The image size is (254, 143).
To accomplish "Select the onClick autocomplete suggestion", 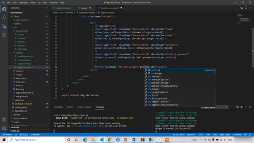I will tap(179, 70).
